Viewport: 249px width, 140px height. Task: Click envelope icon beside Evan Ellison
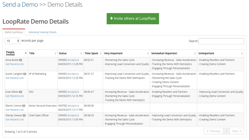click(x=21, y=92)
